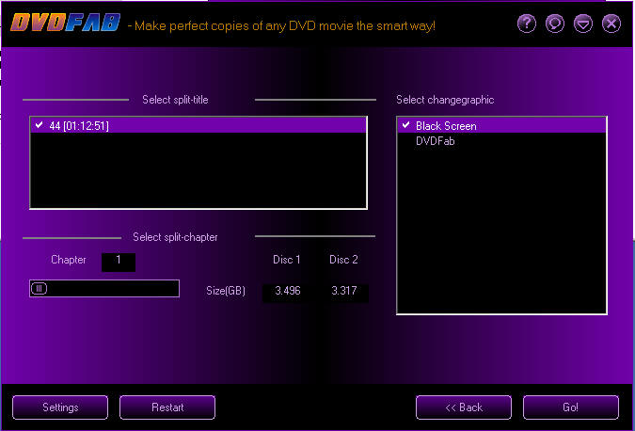Toggle the Black Screen checkmark
The height and width of the screenshot is (431, 635).
coord(405,125)
